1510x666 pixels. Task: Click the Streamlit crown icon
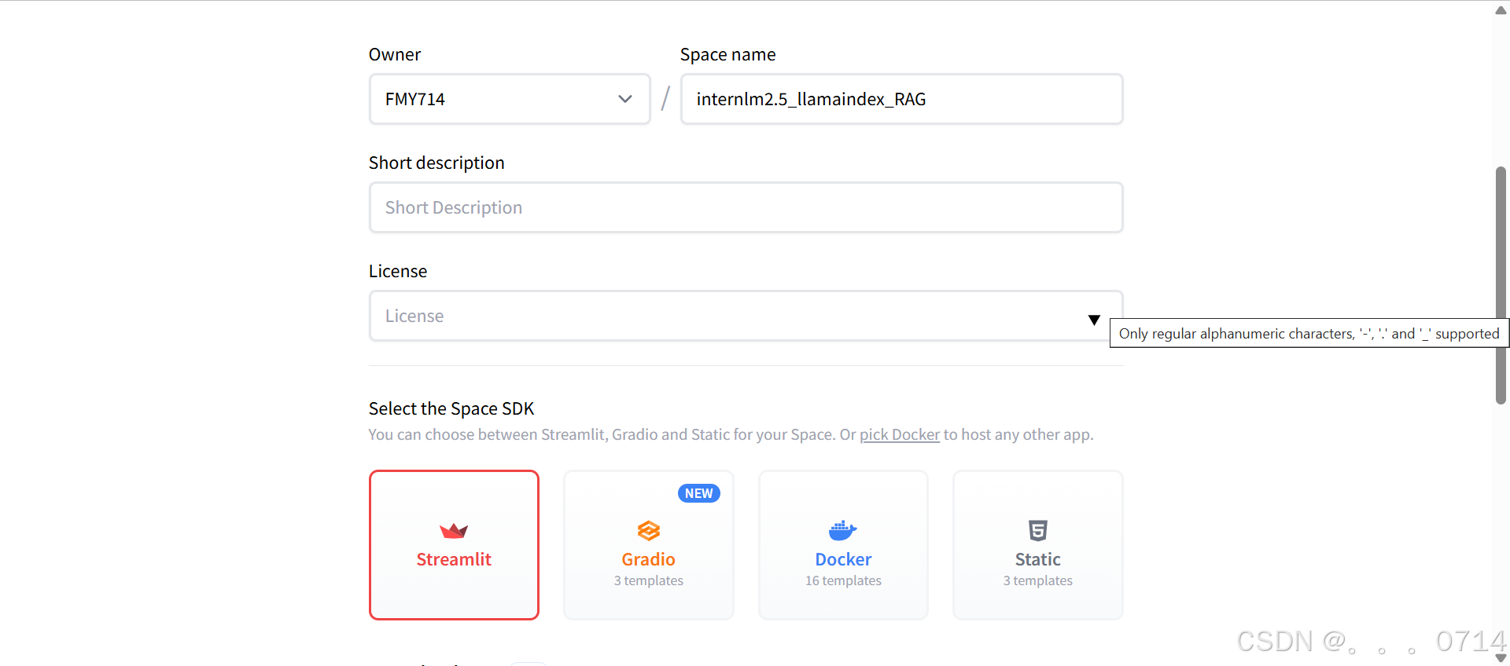click(x=454, y=531)
